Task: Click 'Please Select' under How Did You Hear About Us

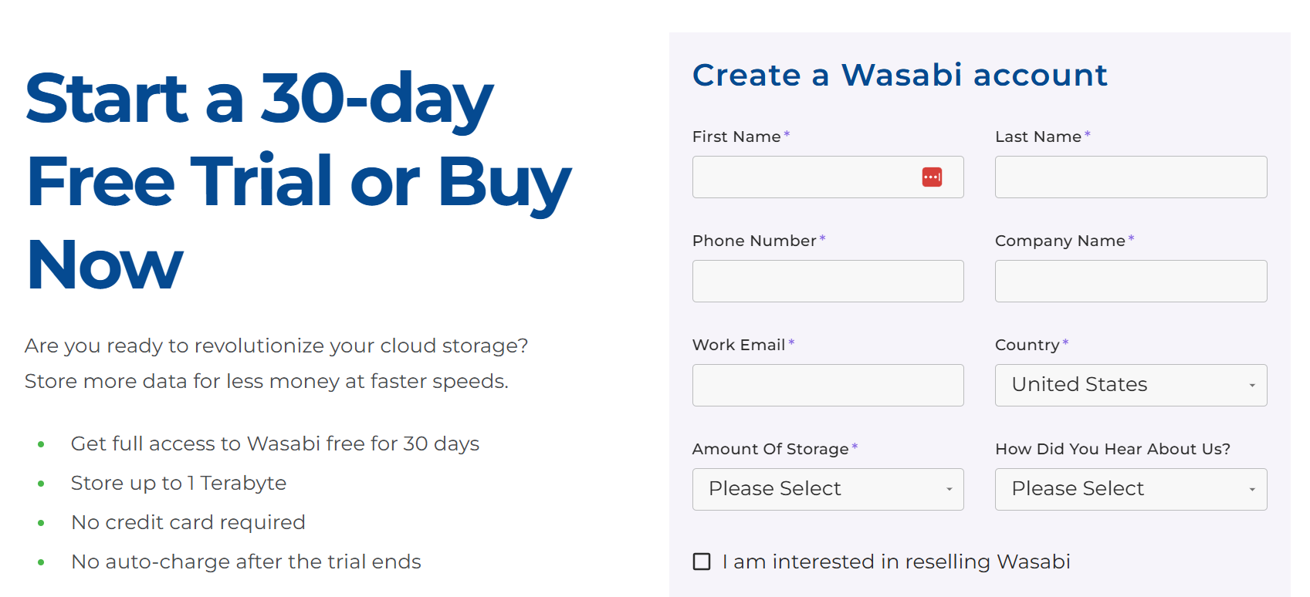Action: point(1078,489)
